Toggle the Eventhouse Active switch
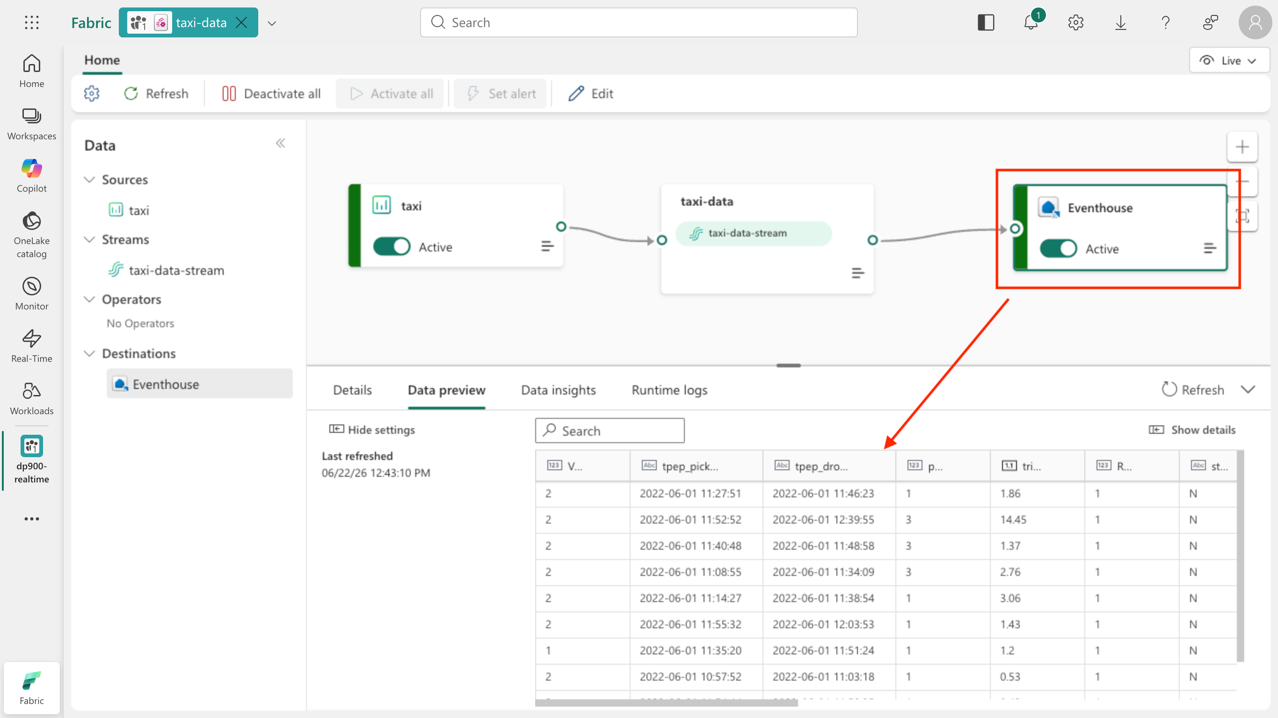 [x=1058, y=248]
